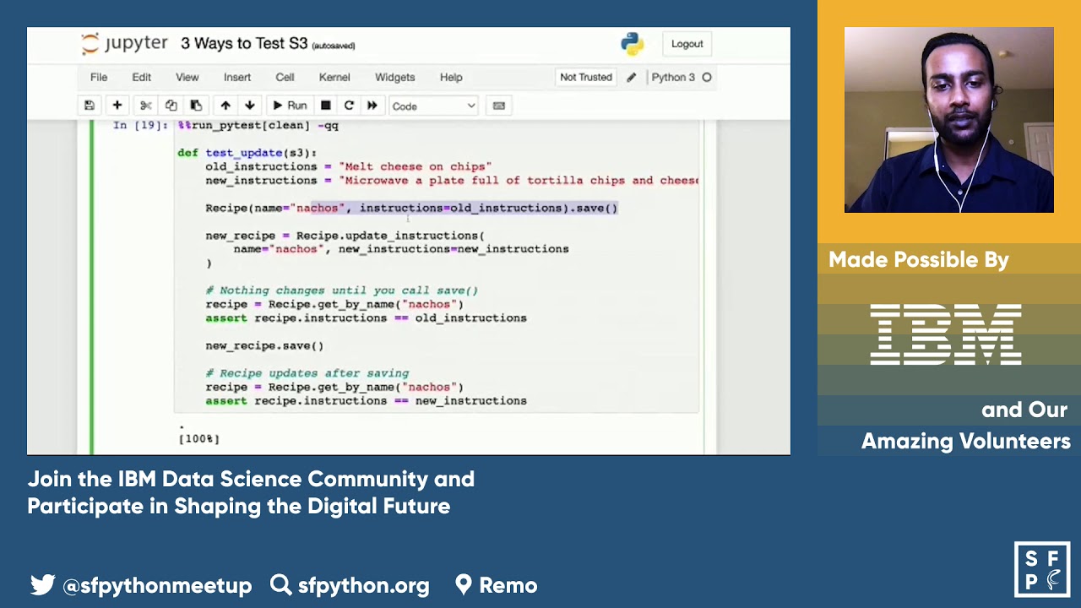Open the Kernel menu
Viewport: 1081px width, 608px height.
334,77
